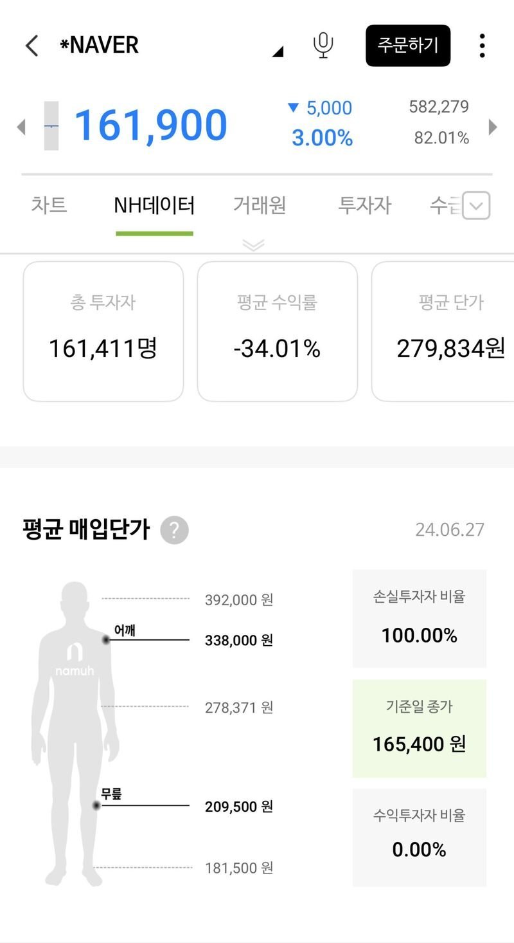The image size is (514, 943).
Task: Show next stock with right triangle arrow
Action: tap(493, 127)
